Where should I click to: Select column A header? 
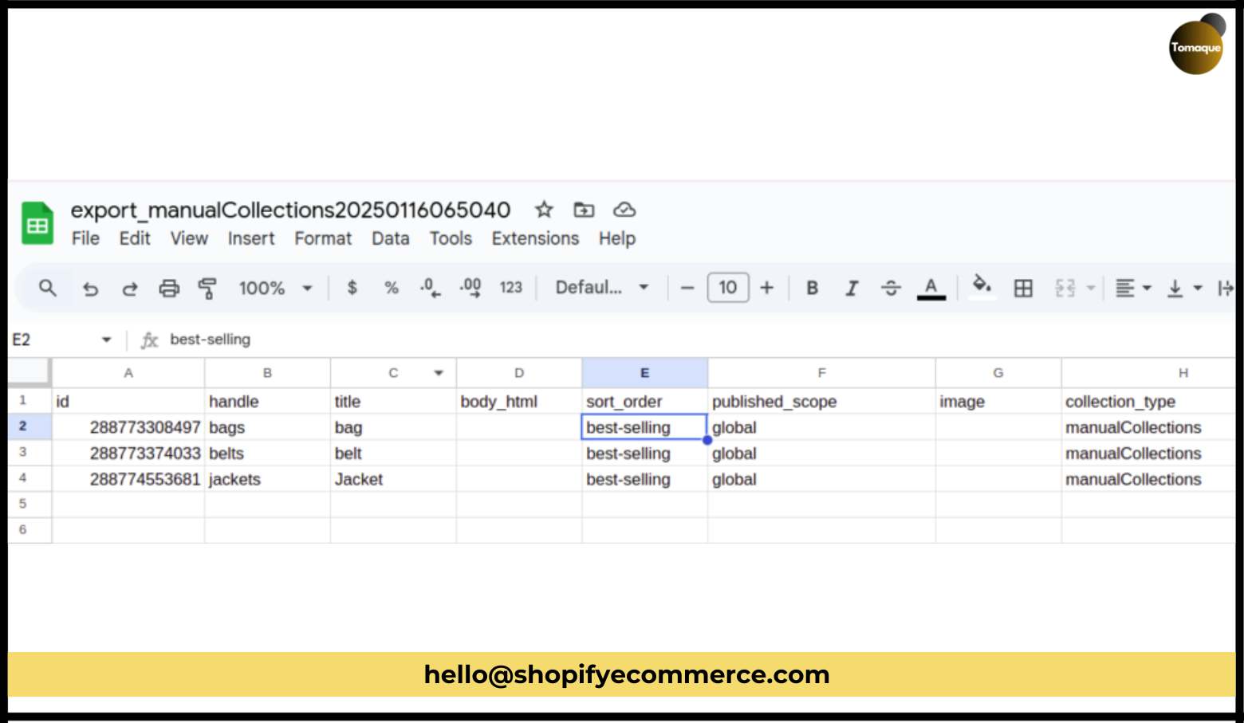128,373
